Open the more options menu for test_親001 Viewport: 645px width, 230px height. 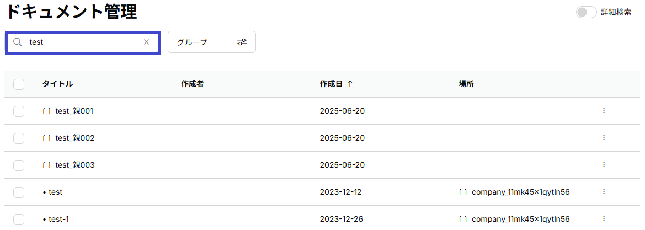tap(604, 110)
